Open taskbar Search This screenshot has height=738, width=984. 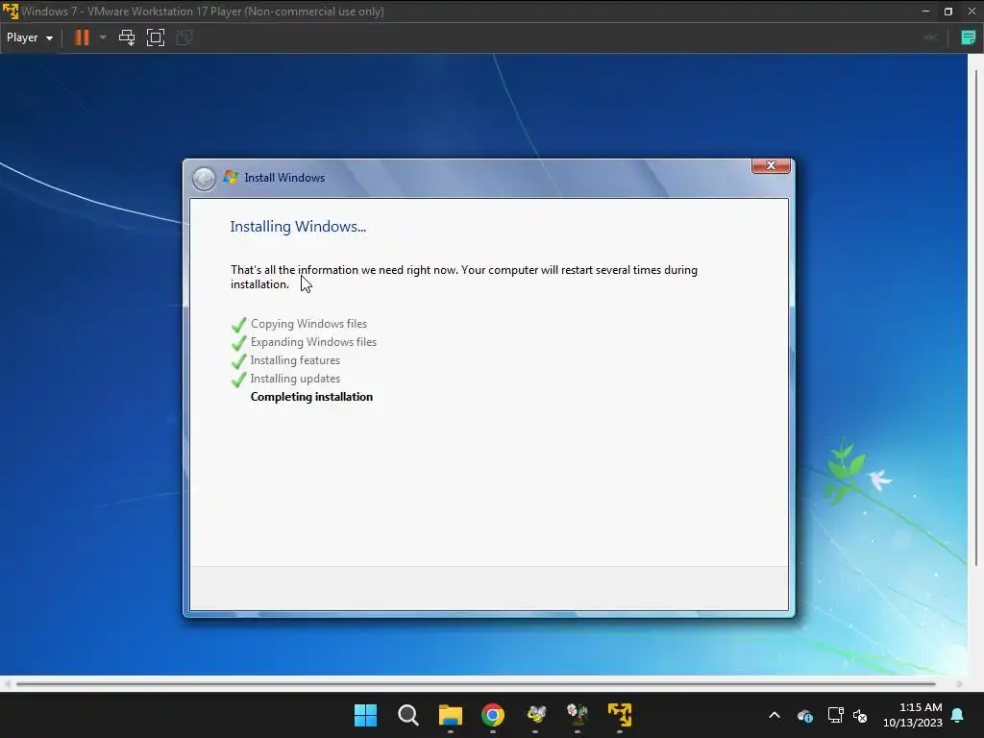click(x=407, y=715)
